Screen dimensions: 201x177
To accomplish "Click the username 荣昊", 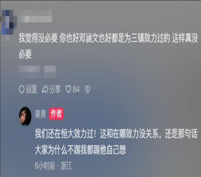I will [40, 114].
